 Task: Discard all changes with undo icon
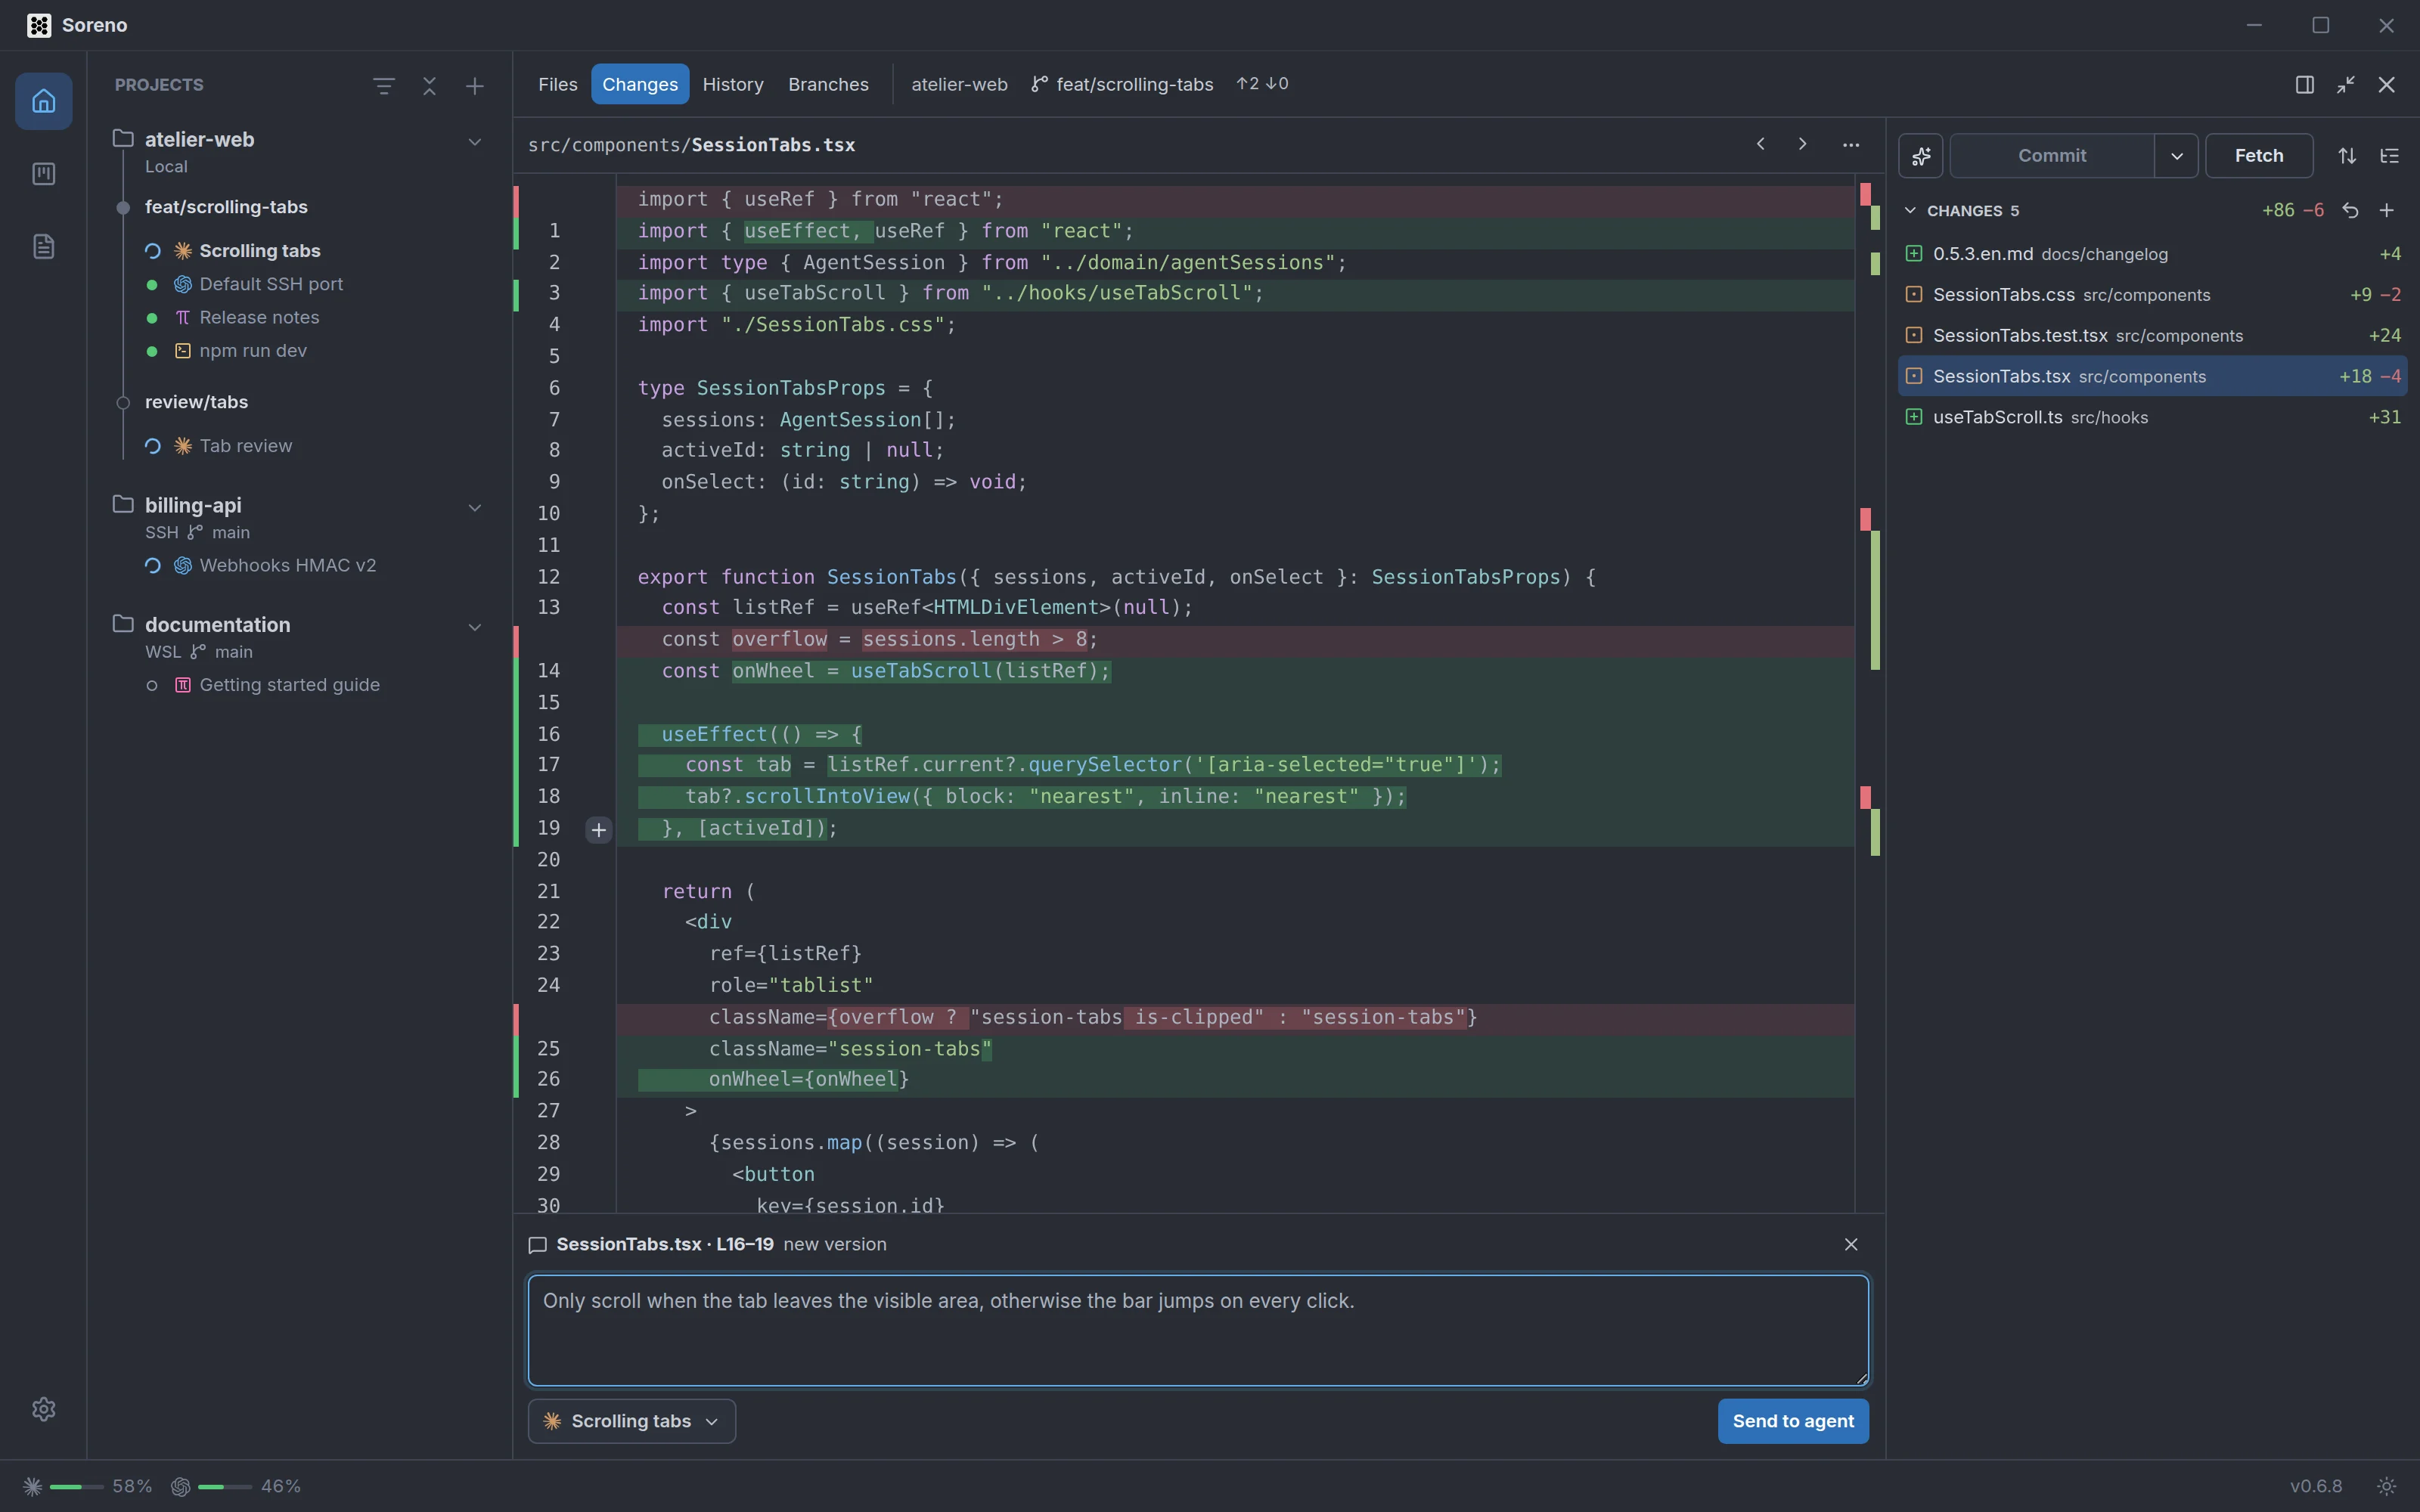pyautogui.click(x=2351, y=211)
